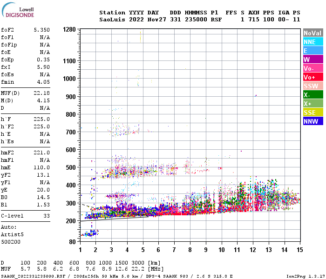Click the fmin value 4.05
The width and height of the screenshot is (326, 279).
tap(43, 82)
